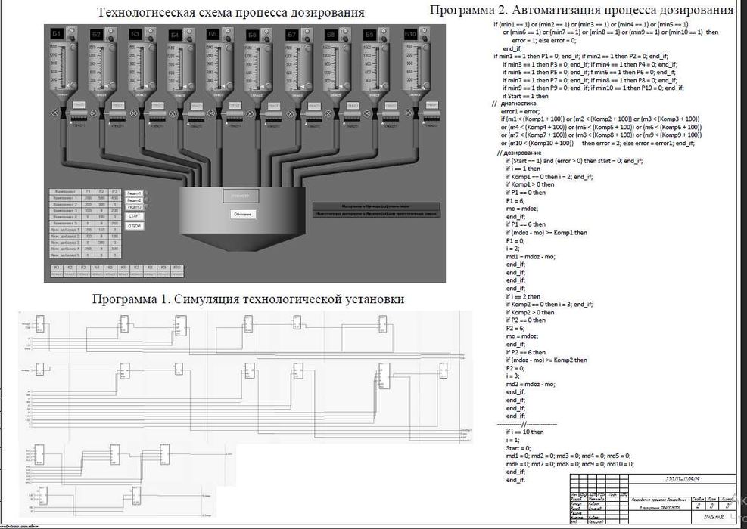Select the K10 cell in the bottom row
This screenshot has width=747, height=529.
[x=177, y=268]
